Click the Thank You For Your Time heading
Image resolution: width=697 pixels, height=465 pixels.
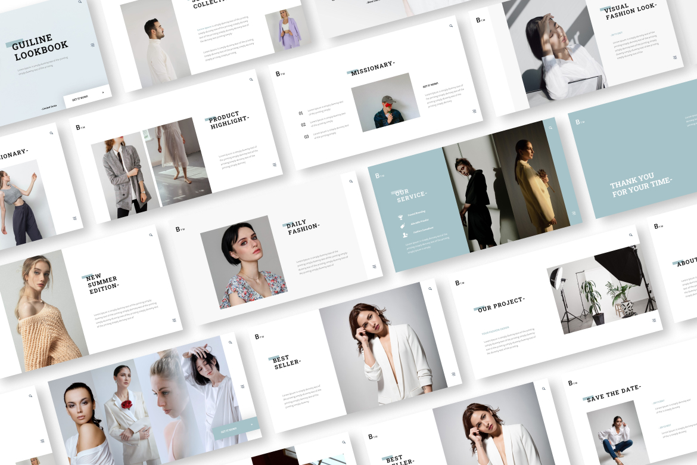click(642, 184)
